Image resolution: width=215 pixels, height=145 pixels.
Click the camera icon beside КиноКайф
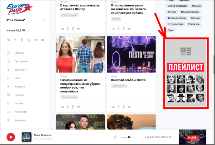point(9,112)
